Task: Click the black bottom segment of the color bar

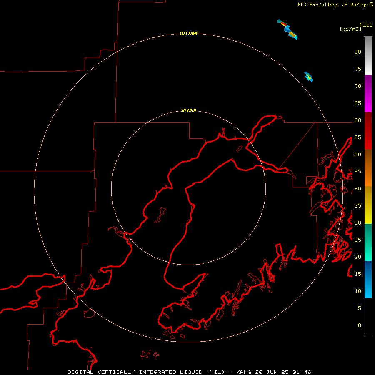Action: (x=368, y=316)
